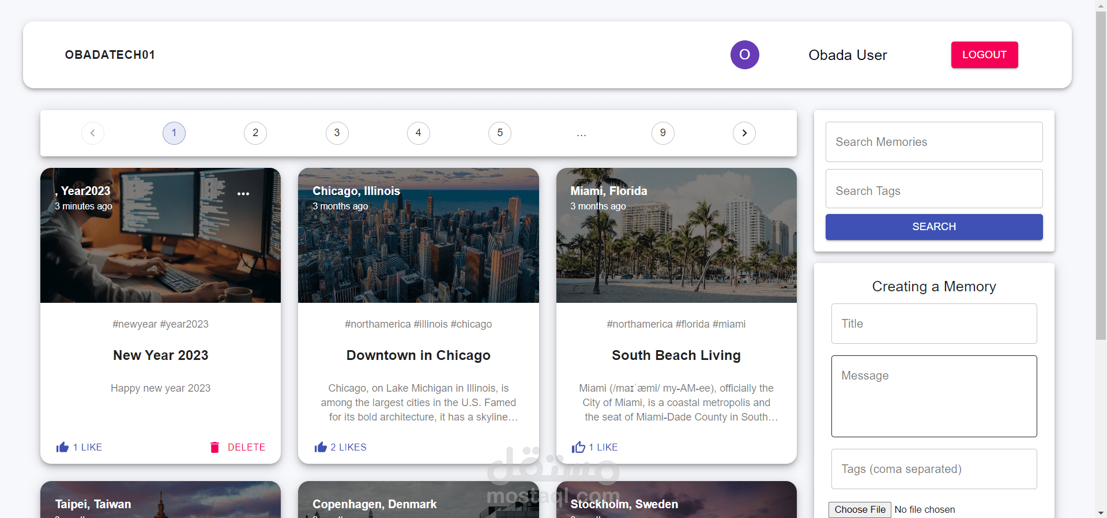
Task: Open the Year2023 memory image
Action: [160, 235]
